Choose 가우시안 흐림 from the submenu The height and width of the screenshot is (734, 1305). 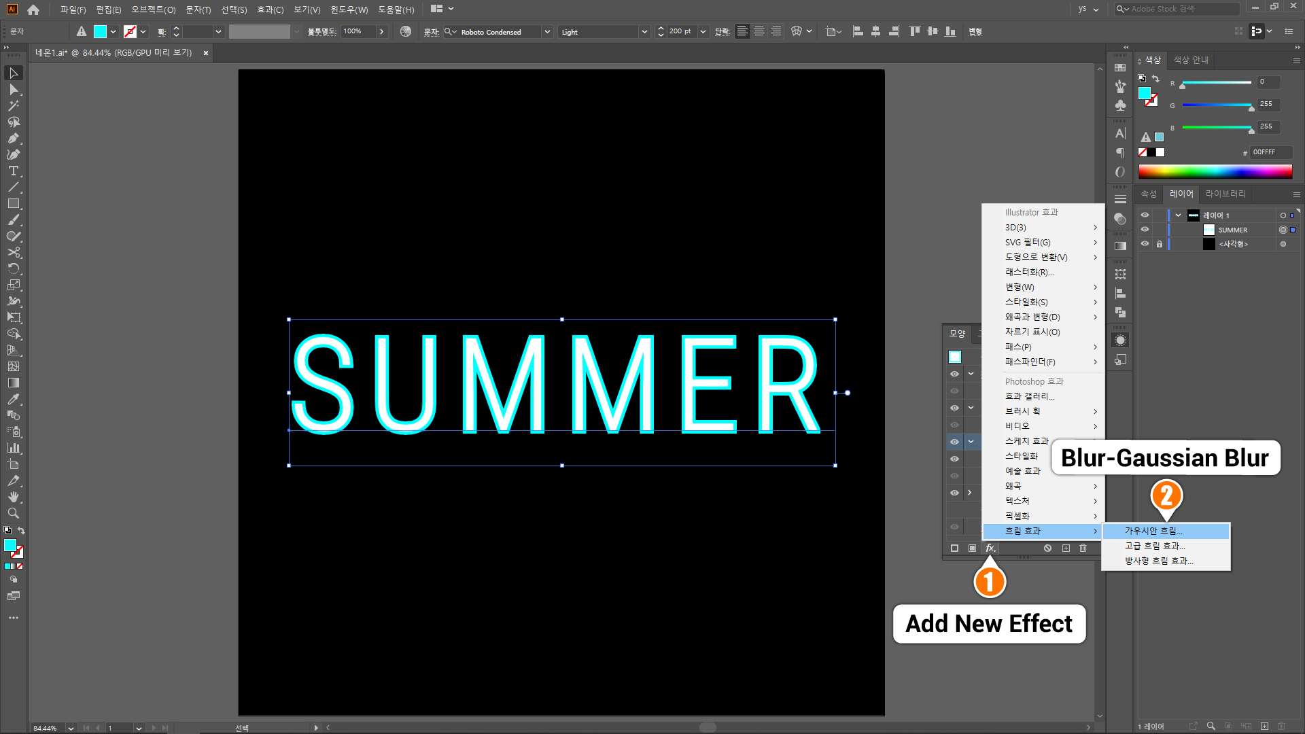point(1153,531)
